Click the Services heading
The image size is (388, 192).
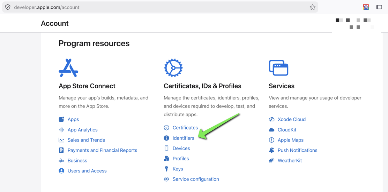(x=282, y=86)
